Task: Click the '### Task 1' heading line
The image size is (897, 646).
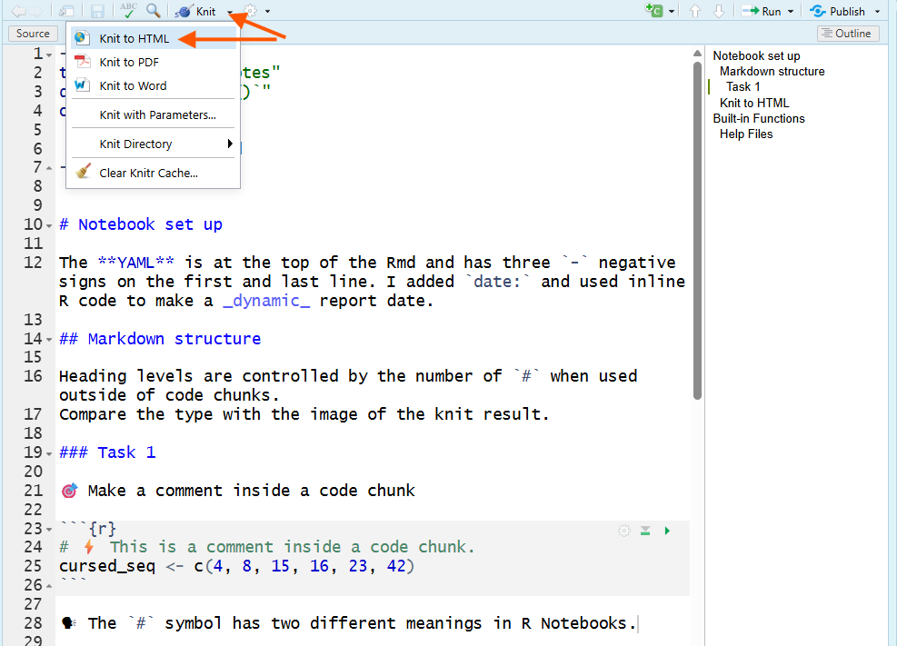Action: point(107,452)
